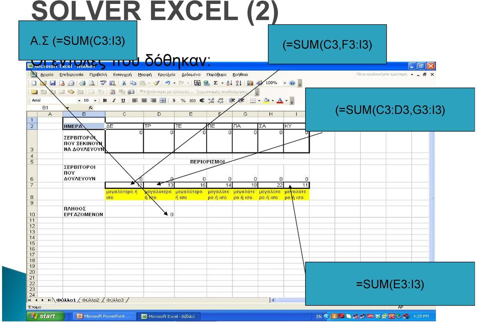Select column D header

(159, 114)
